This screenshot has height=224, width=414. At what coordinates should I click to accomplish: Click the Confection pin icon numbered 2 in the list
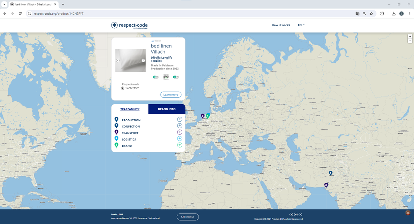point(116,126)
